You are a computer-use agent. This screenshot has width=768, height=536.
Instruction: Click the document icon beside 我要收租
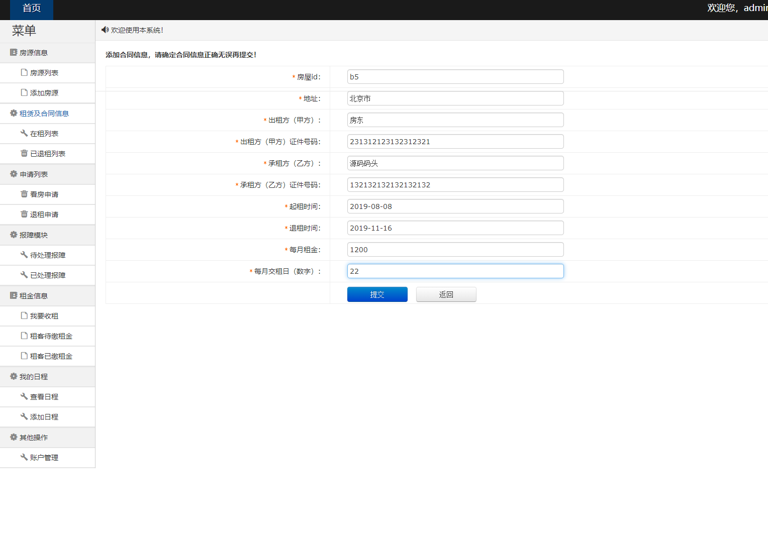(x=24, y=315)
